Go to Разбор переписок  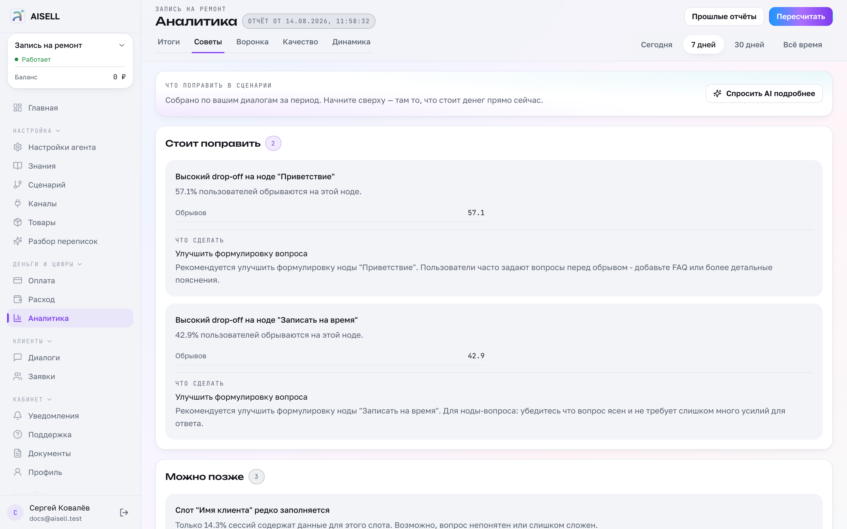coord(70,241)
